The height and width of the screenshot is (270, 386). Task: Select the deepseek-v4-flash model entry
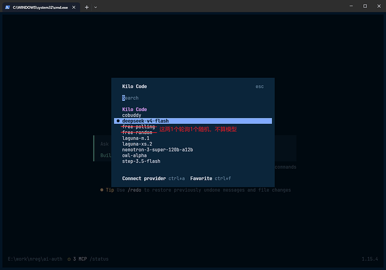pos(193,121)
